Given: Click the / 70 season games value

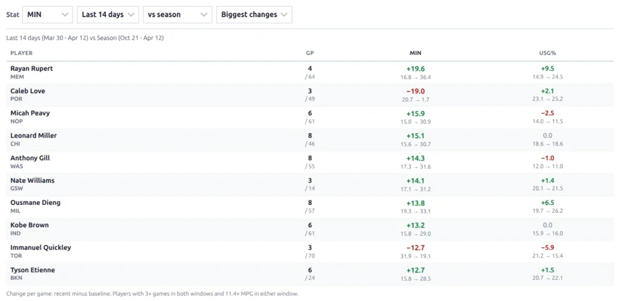Looking at the screenshot, I should (x=310, y=256).
